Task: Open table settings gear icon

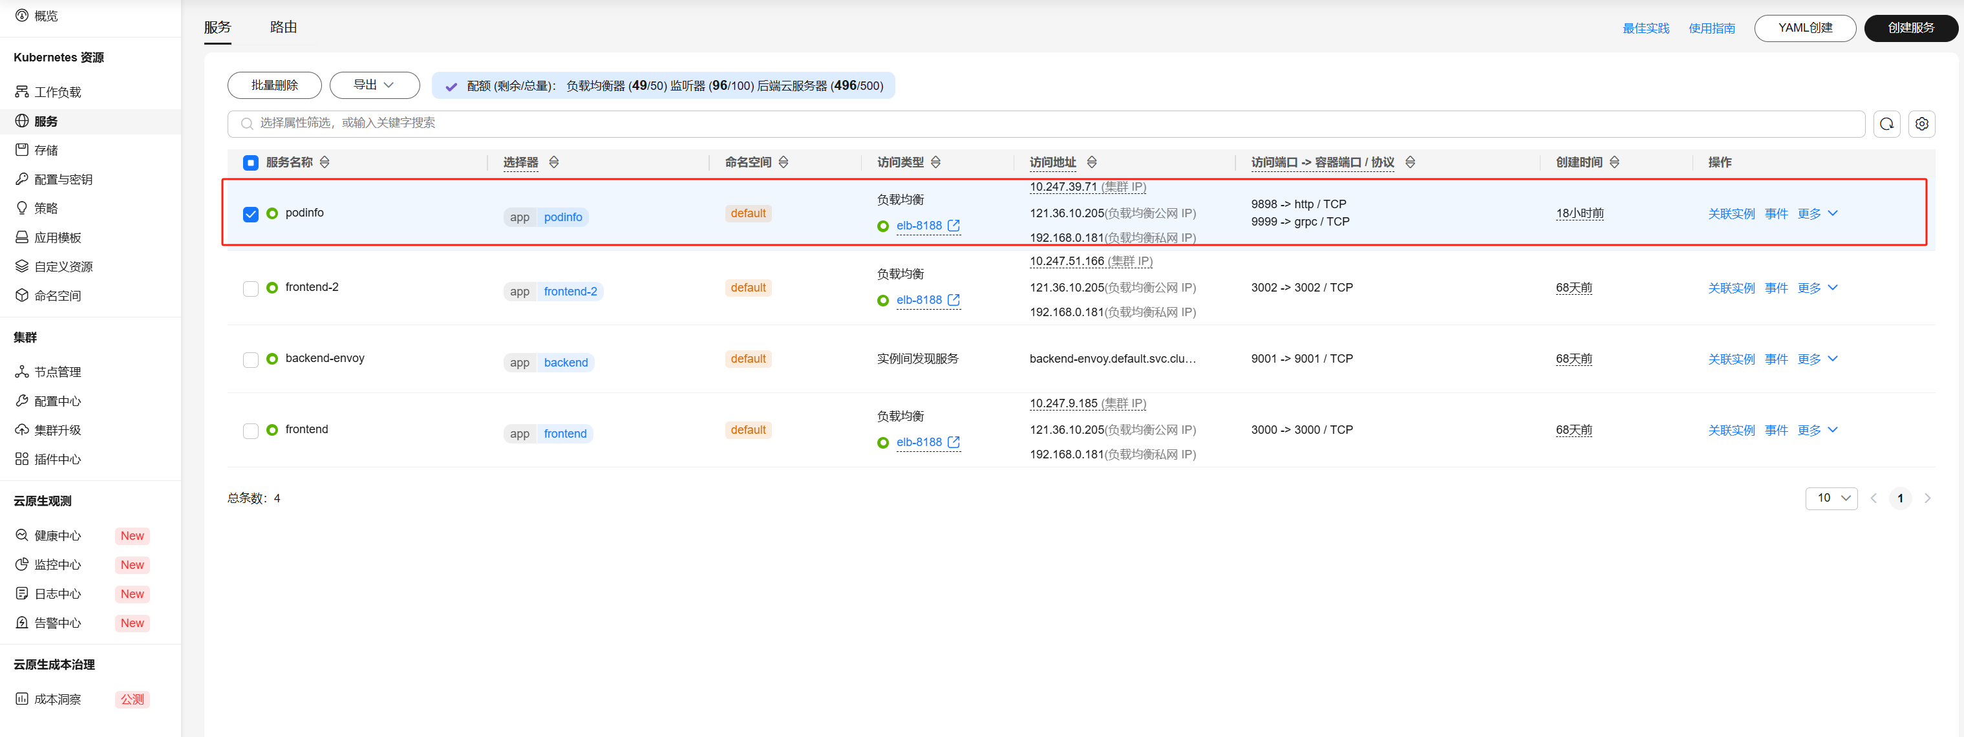Action: tap(1921, 123)
